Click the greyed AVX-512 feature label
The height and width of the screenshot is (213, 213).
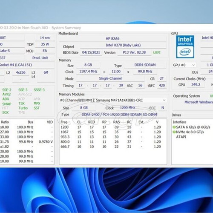tap(25, 94)
